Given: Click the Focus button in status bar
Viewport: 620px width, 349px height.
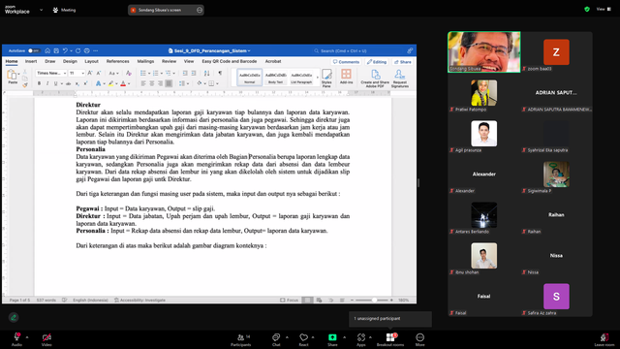Looking at the screenshot, I should point(289,300).
